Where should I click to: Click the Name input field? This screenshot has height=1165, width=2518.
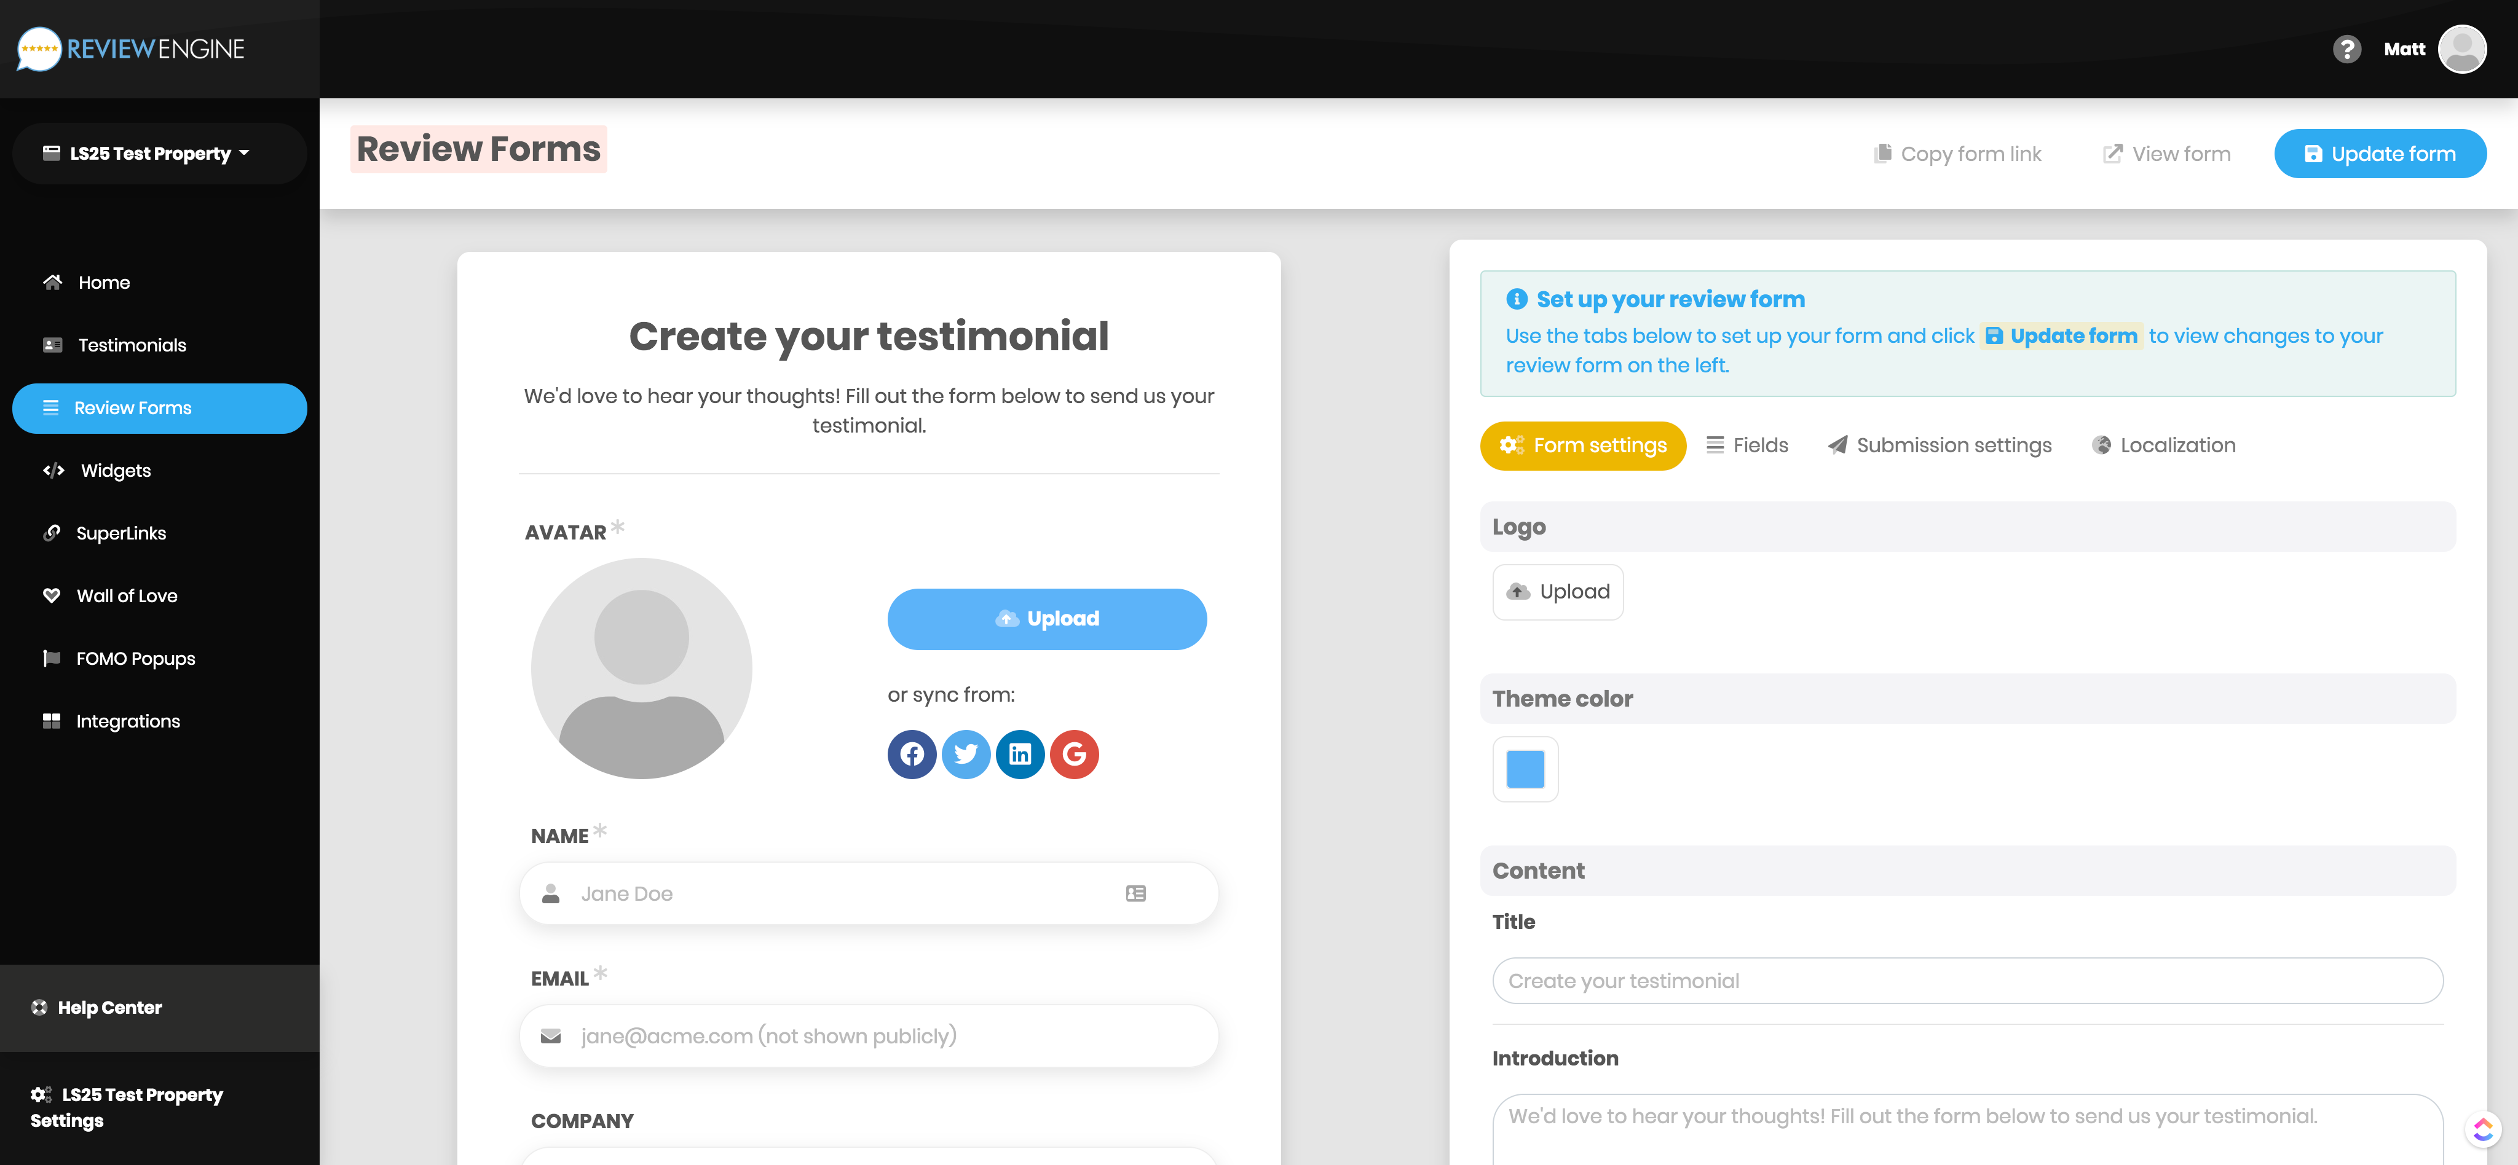868,893
